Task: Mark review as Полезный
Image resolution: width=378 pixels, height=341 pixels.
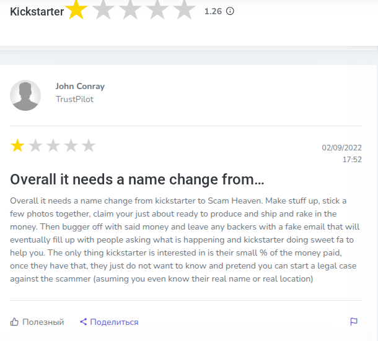Action: click(43, 322)
